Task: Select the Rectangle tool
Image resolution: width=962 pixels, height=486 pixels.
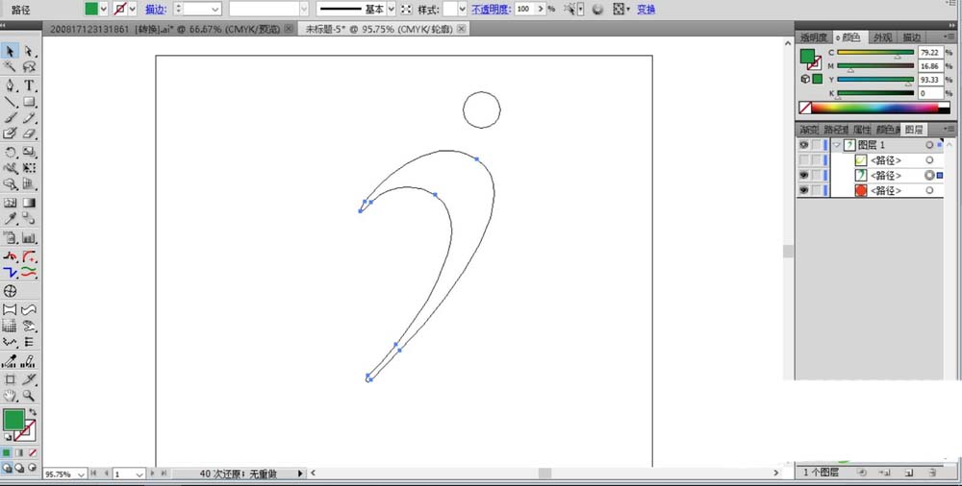Action: tap(28, 102)
